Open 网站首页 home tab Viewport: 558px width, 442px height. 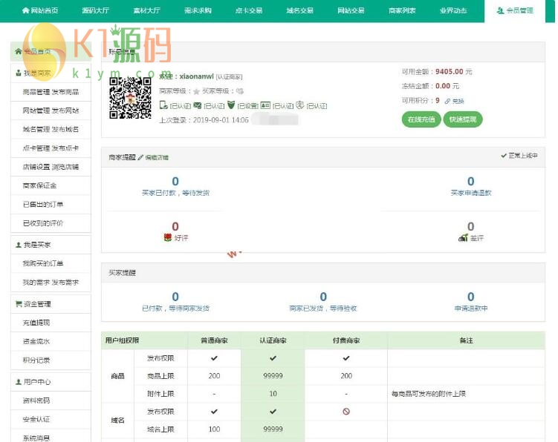(40, 10)
